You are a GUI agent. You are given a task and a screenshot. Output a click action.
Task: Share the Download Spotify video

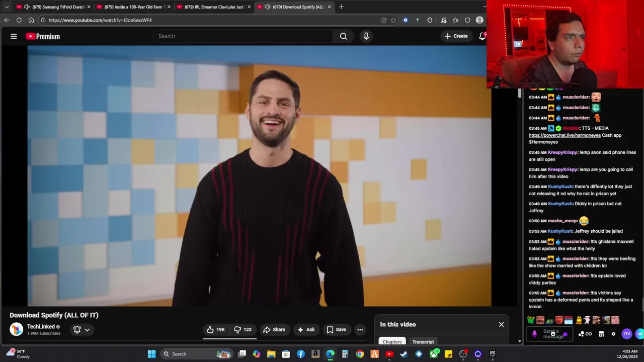274,330
